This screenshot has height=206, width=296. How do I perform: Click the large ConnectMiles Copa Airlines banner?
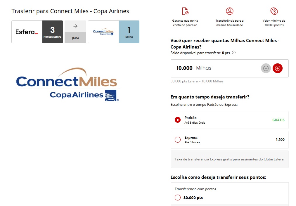[67, 85]
